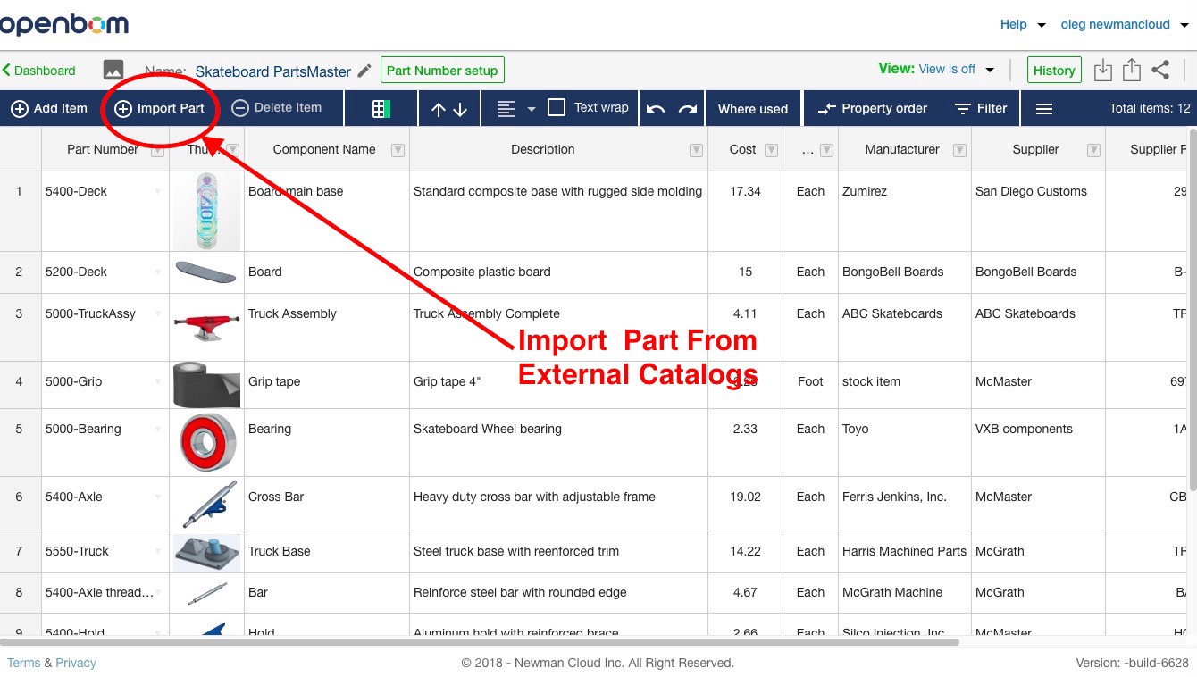
Task: Click the Description column header
Action: [558, 149]
